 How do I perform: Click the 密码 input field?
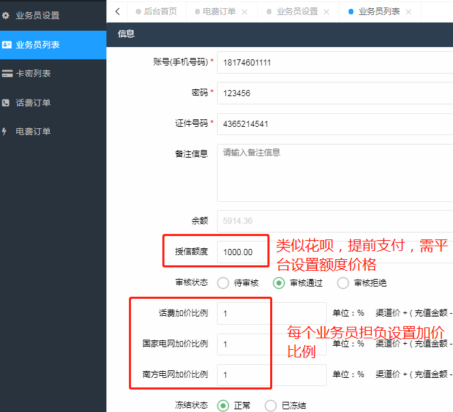point(335,93)
